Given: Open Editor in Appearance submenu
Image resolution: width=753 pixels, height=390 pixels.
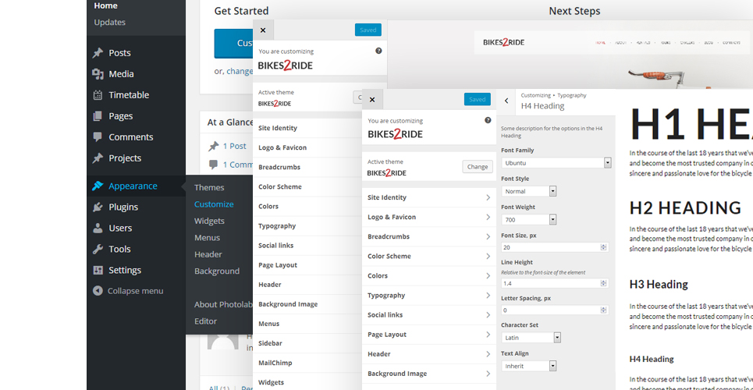Looking at the screenshot, I should tap(205, 321).
